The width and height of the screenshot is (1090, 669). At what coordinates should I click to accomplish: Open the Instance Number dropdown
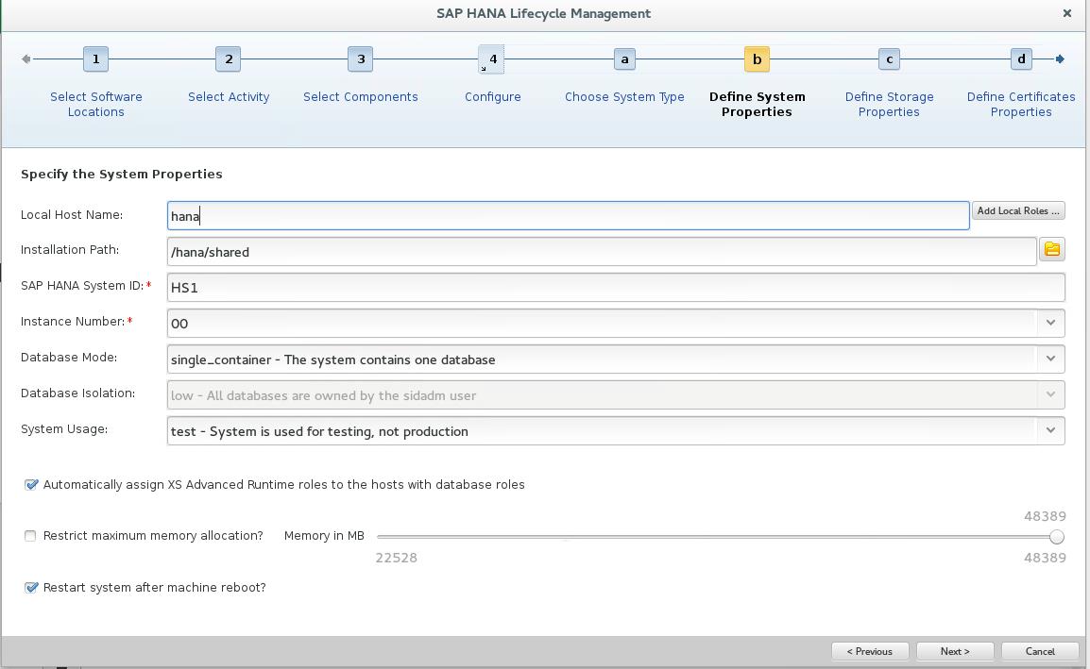1049,323
